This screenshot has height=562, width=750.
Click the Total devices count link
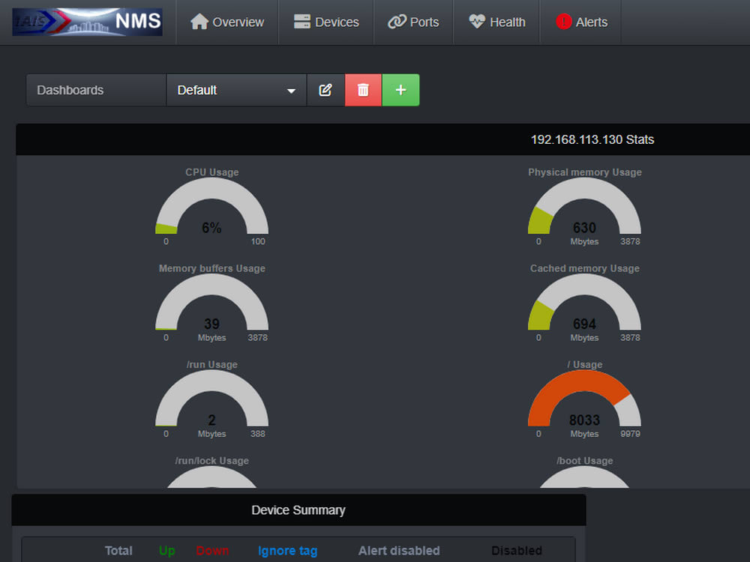pyautogui.click(x=118, y=550)
